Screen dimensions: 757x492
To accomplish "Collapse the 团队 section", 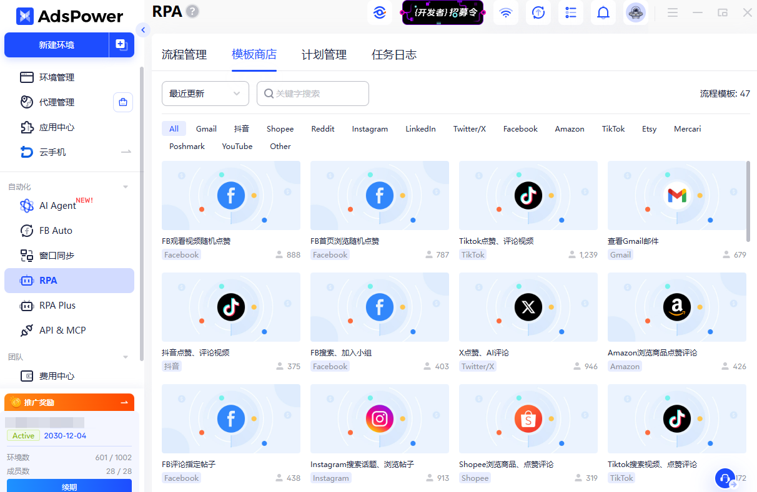I will (x=126, y=357).
